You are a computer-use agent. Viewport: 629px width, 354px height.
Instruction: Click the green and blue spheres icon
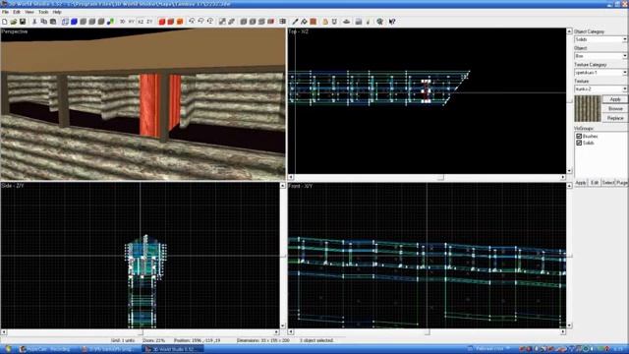pyautogui.click(x=110, y=22)
